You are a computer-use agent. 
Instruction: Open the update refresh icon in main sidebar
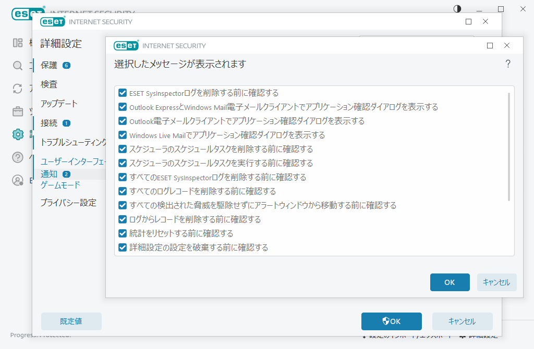[18, 89]
